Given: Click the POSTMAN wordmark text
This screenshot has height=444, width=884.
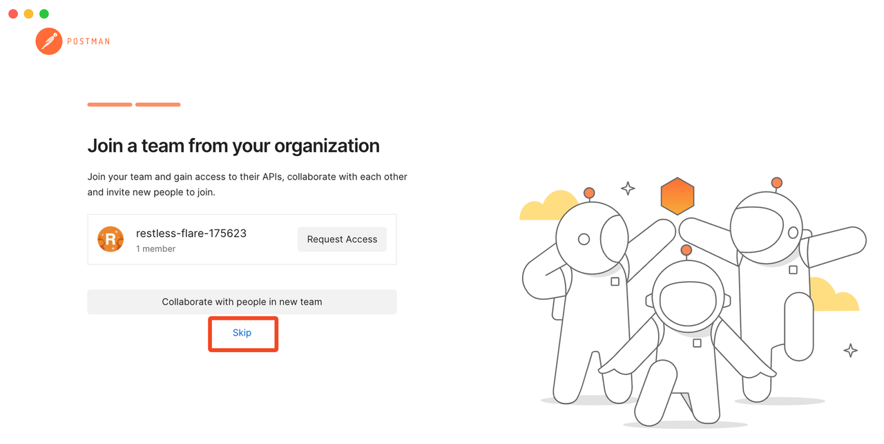Looking at the screenshot, I should pos(88,41).
